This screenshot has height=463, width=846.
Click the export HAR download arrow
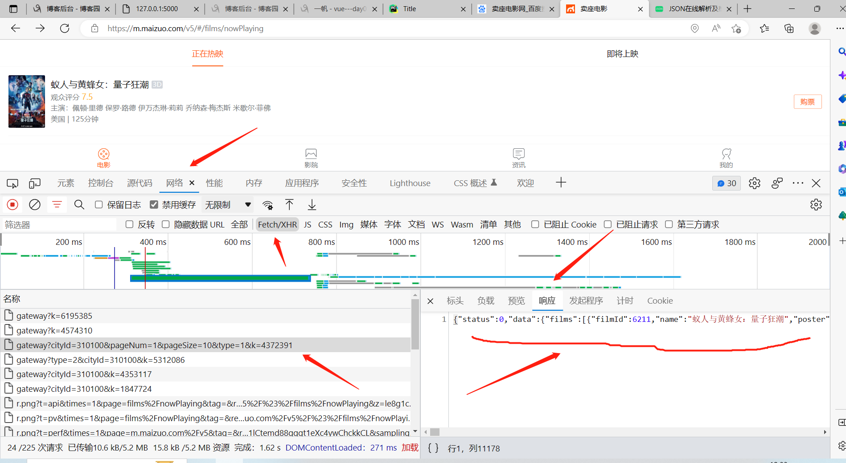312,205
